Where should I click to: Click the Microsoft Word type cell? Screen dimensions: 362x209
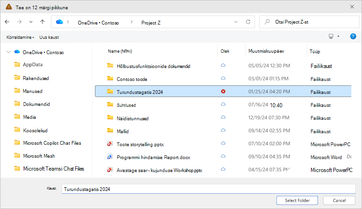(x=326, y=157)
